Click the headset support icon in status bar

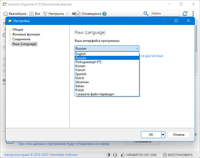tap(115, 155)
